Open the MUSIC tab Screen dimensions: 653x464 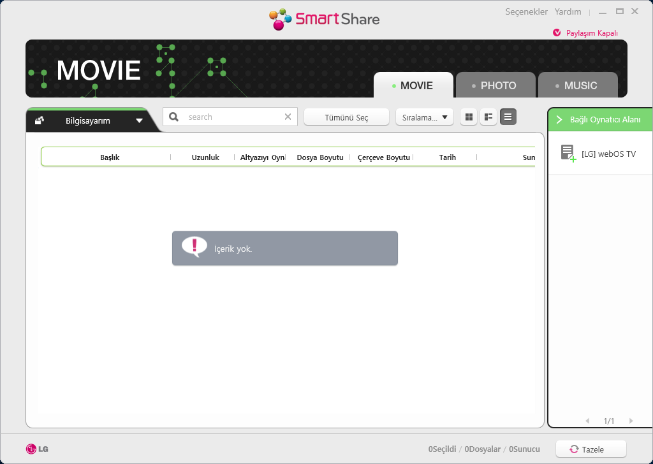[x=577, y=85]
